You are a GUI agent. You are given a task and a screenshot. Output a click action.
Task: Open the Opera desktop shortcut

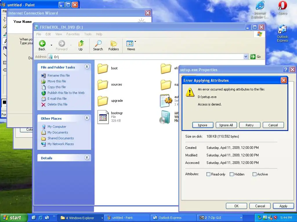(282, 8)
